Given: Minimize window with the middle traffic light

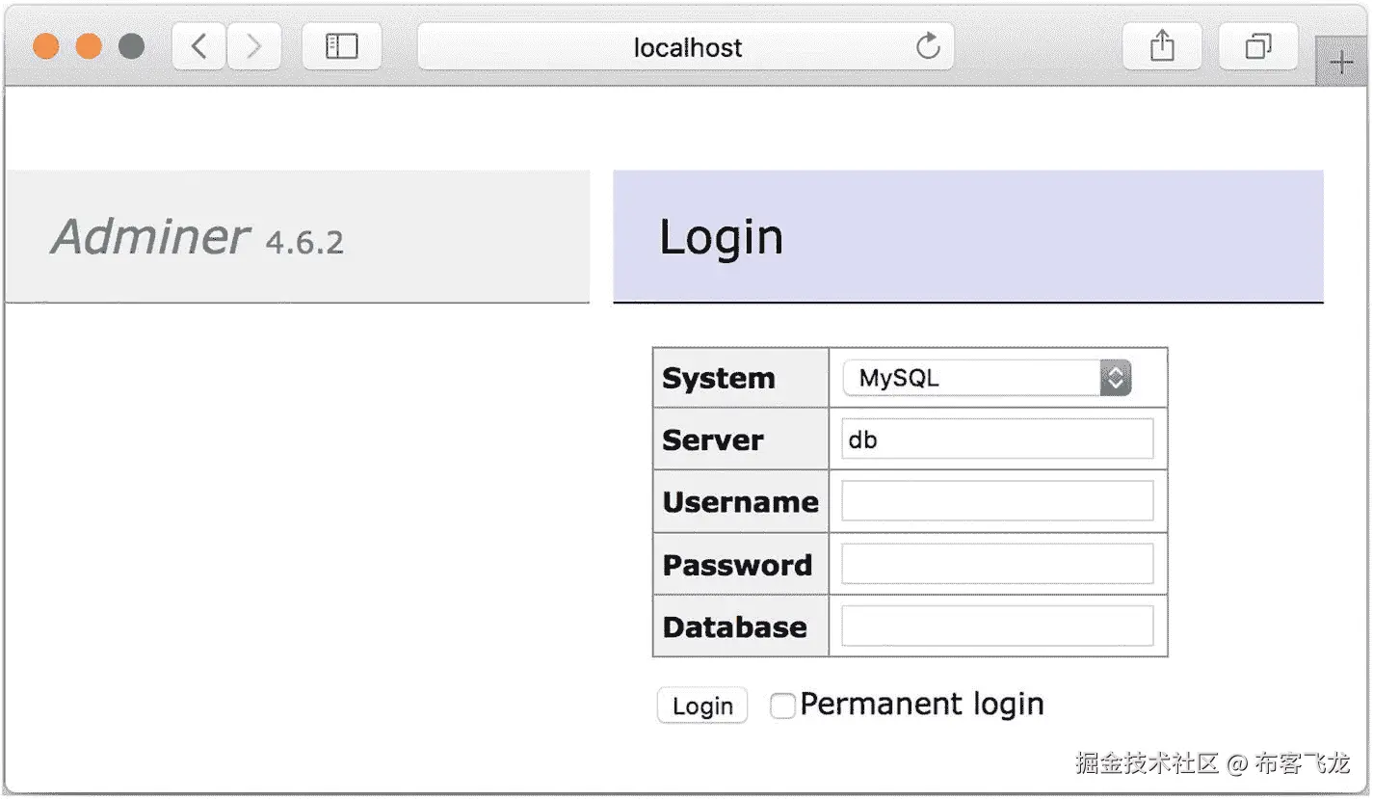Looking at the screenshot, I should [x=89, y=46].
